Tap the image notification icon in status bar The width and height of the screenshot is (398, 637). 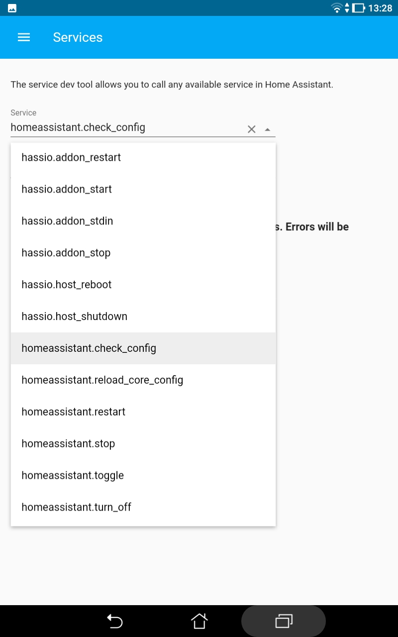[11, 7]
